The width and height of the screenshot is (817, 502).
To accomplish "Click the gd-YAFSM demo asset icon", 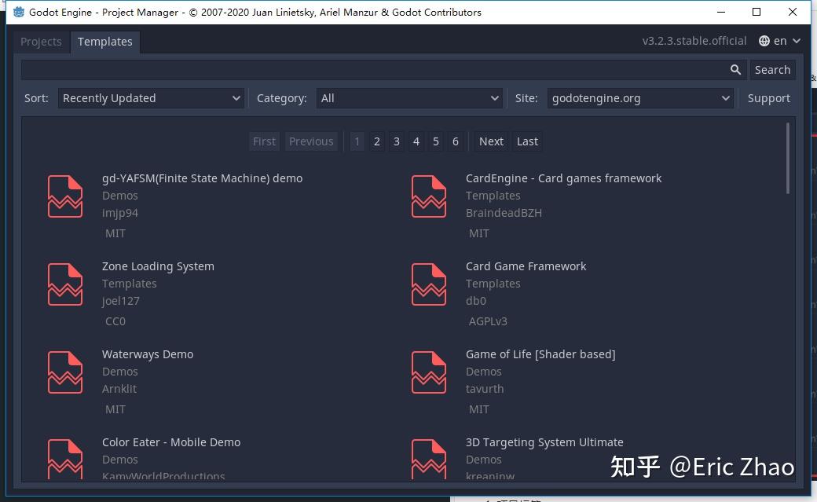I will [64, 196].
